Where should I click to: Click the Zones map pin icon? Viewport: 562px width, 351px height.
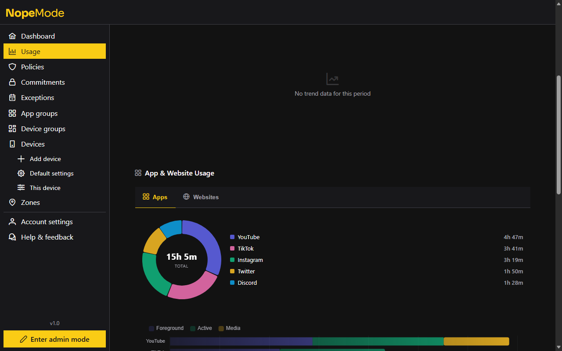tap(12, 202)
